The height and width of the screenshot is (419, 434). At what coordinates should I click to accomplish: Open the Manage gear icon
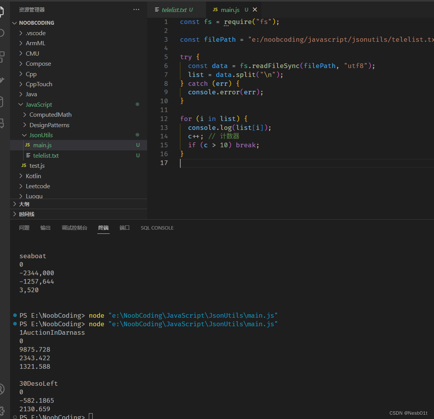point(2,411)
